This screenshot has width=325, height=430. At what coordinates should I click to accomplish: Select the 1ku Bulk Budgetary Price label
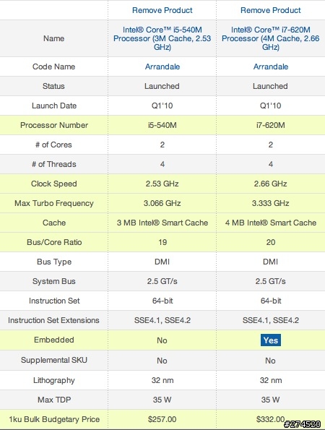pyautogui.click(x=54, y=419)
